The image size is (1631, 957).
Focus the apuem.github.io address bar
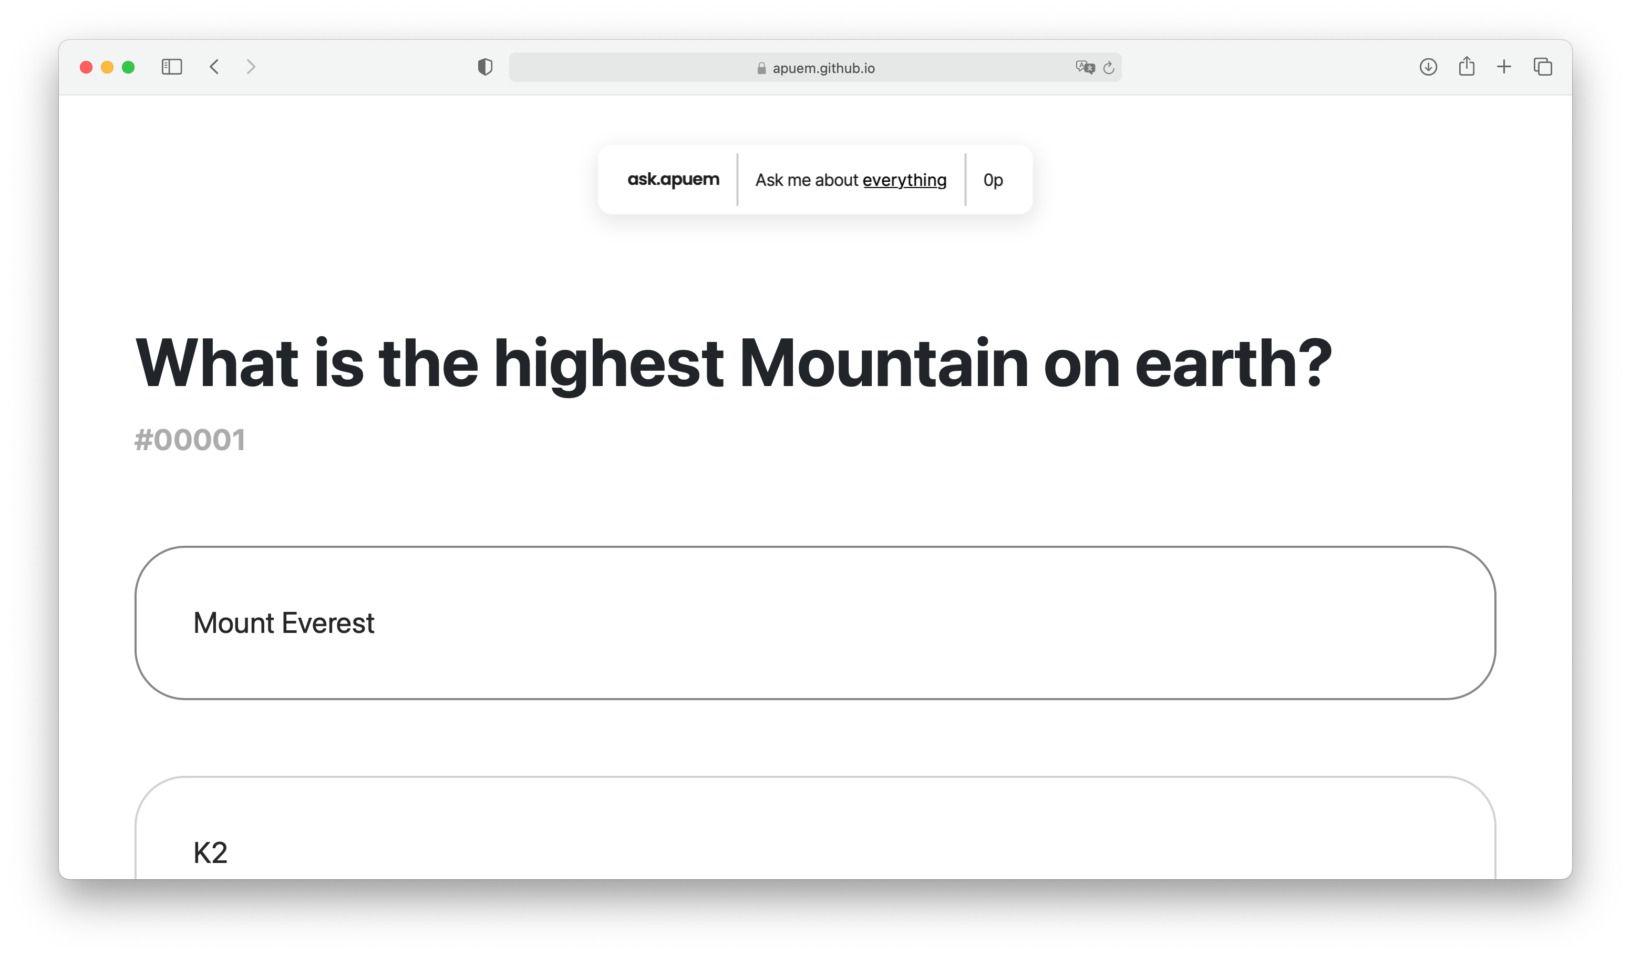[815, 67]
